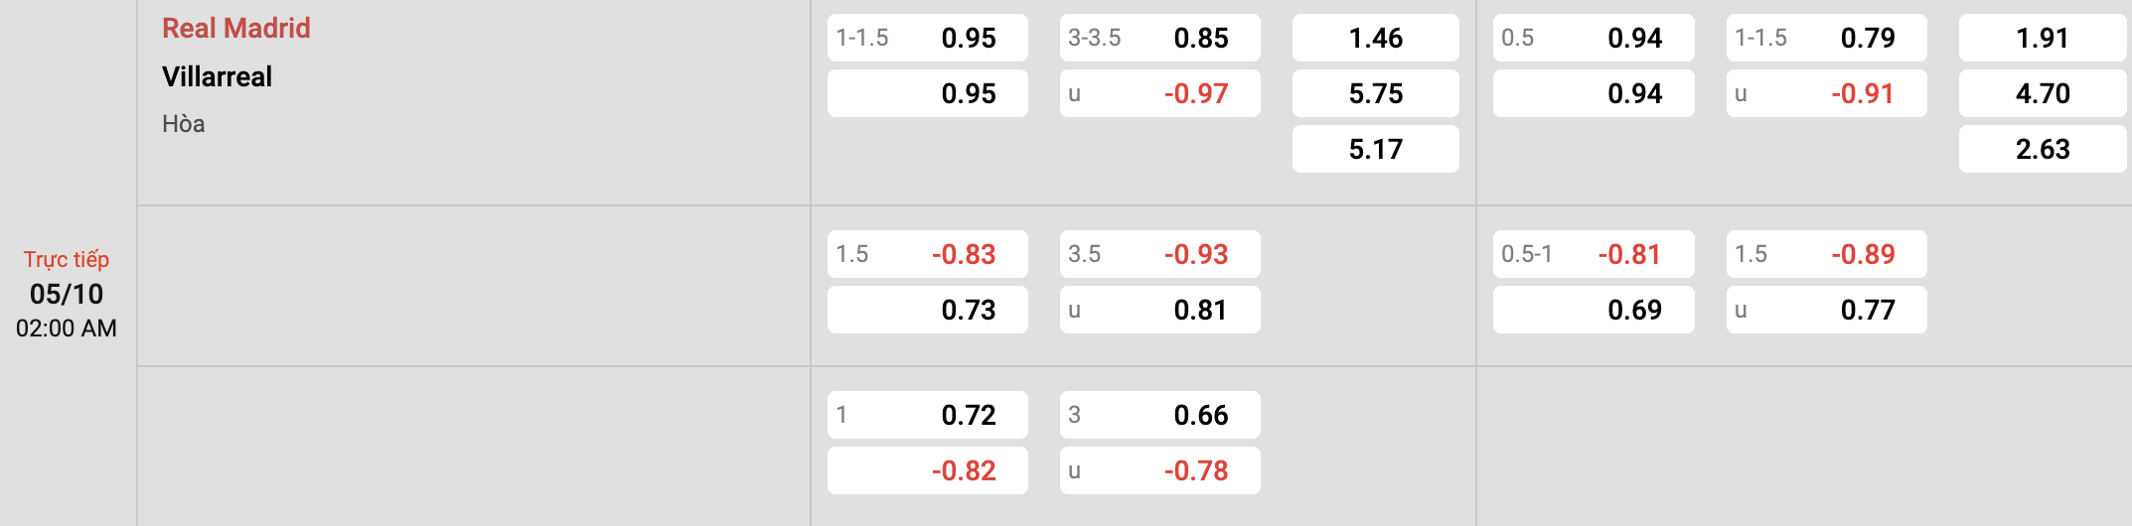Select the handicap 1 0.72 odds
Viewport: 2132px width, 526px height.
pyautogui.click(x=927, y=415)
